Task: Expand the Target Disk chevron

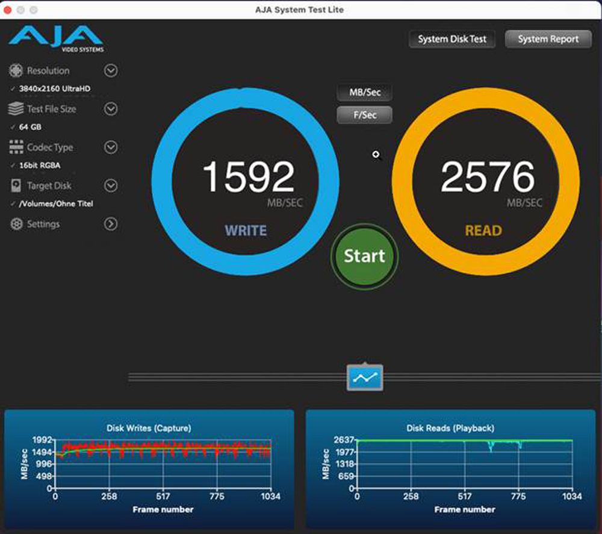Action: click(x=111, y=185)
